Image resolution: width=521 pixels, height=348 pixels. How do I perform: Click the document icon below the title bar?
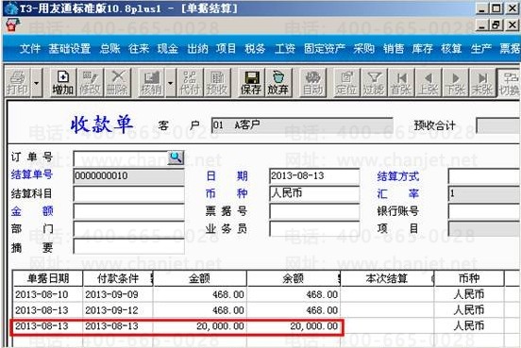coord(12,25)
